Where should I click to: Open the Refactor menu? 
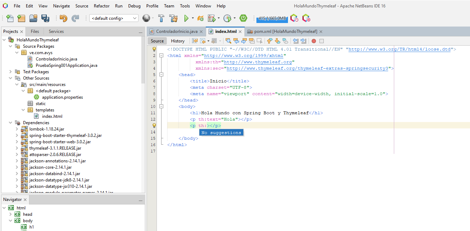coord(102,6)
